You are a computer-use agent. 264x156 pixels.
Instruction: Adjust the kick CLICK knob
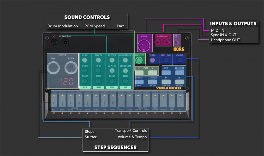pyautogui.click(x=85, y=60)
